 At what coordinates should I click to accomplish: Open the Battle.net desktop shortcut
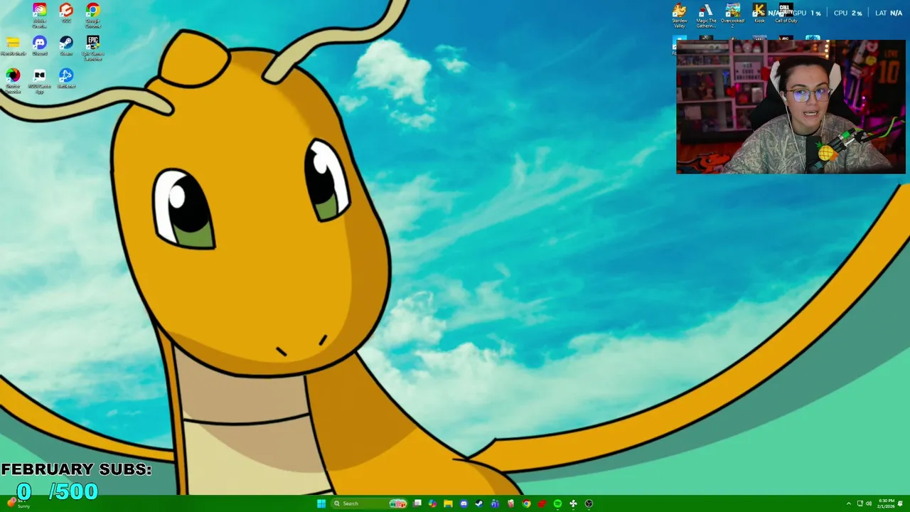pyautogui.click(x=66, y=78)
